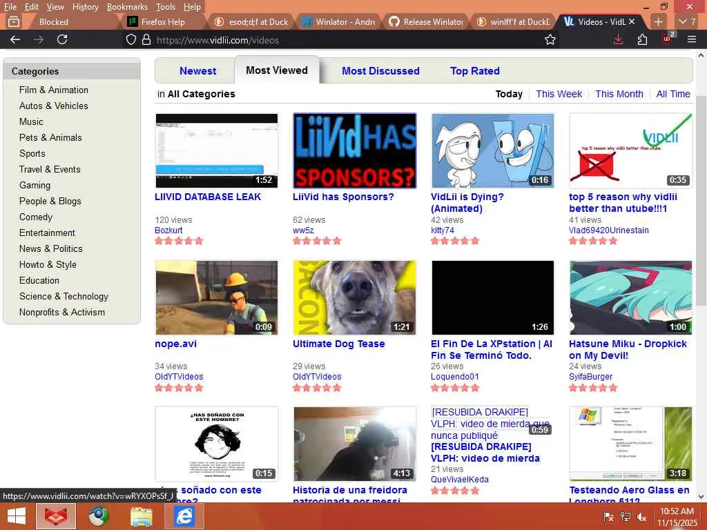Screen dimensions: 707x530
Task: Open Science & Technology category
Action: click(64, 296)
